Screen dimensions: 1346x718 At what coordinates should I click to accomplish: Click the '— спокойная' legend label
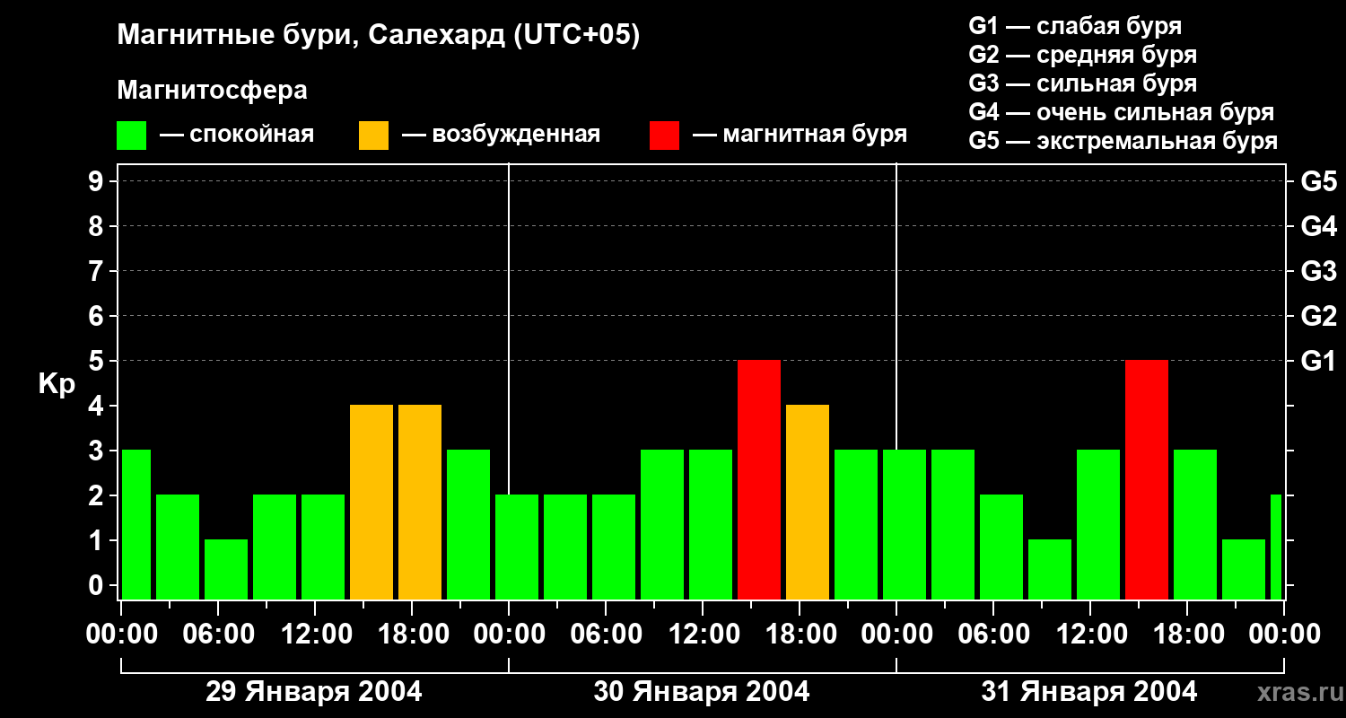click(237, 136)
